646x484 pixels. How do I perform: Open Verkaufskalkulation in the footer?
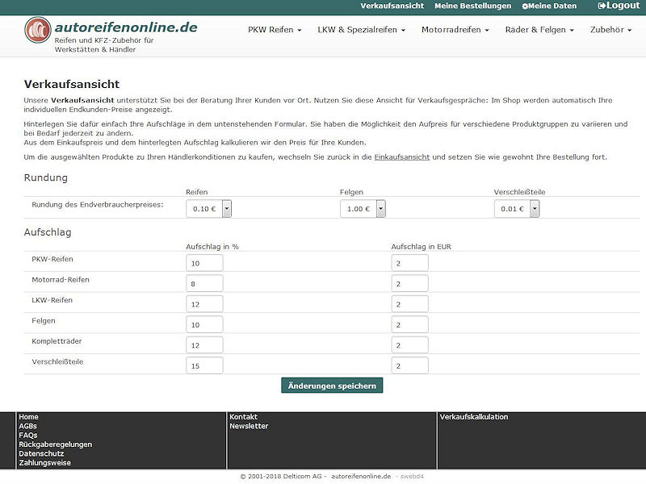pos(474,417)
